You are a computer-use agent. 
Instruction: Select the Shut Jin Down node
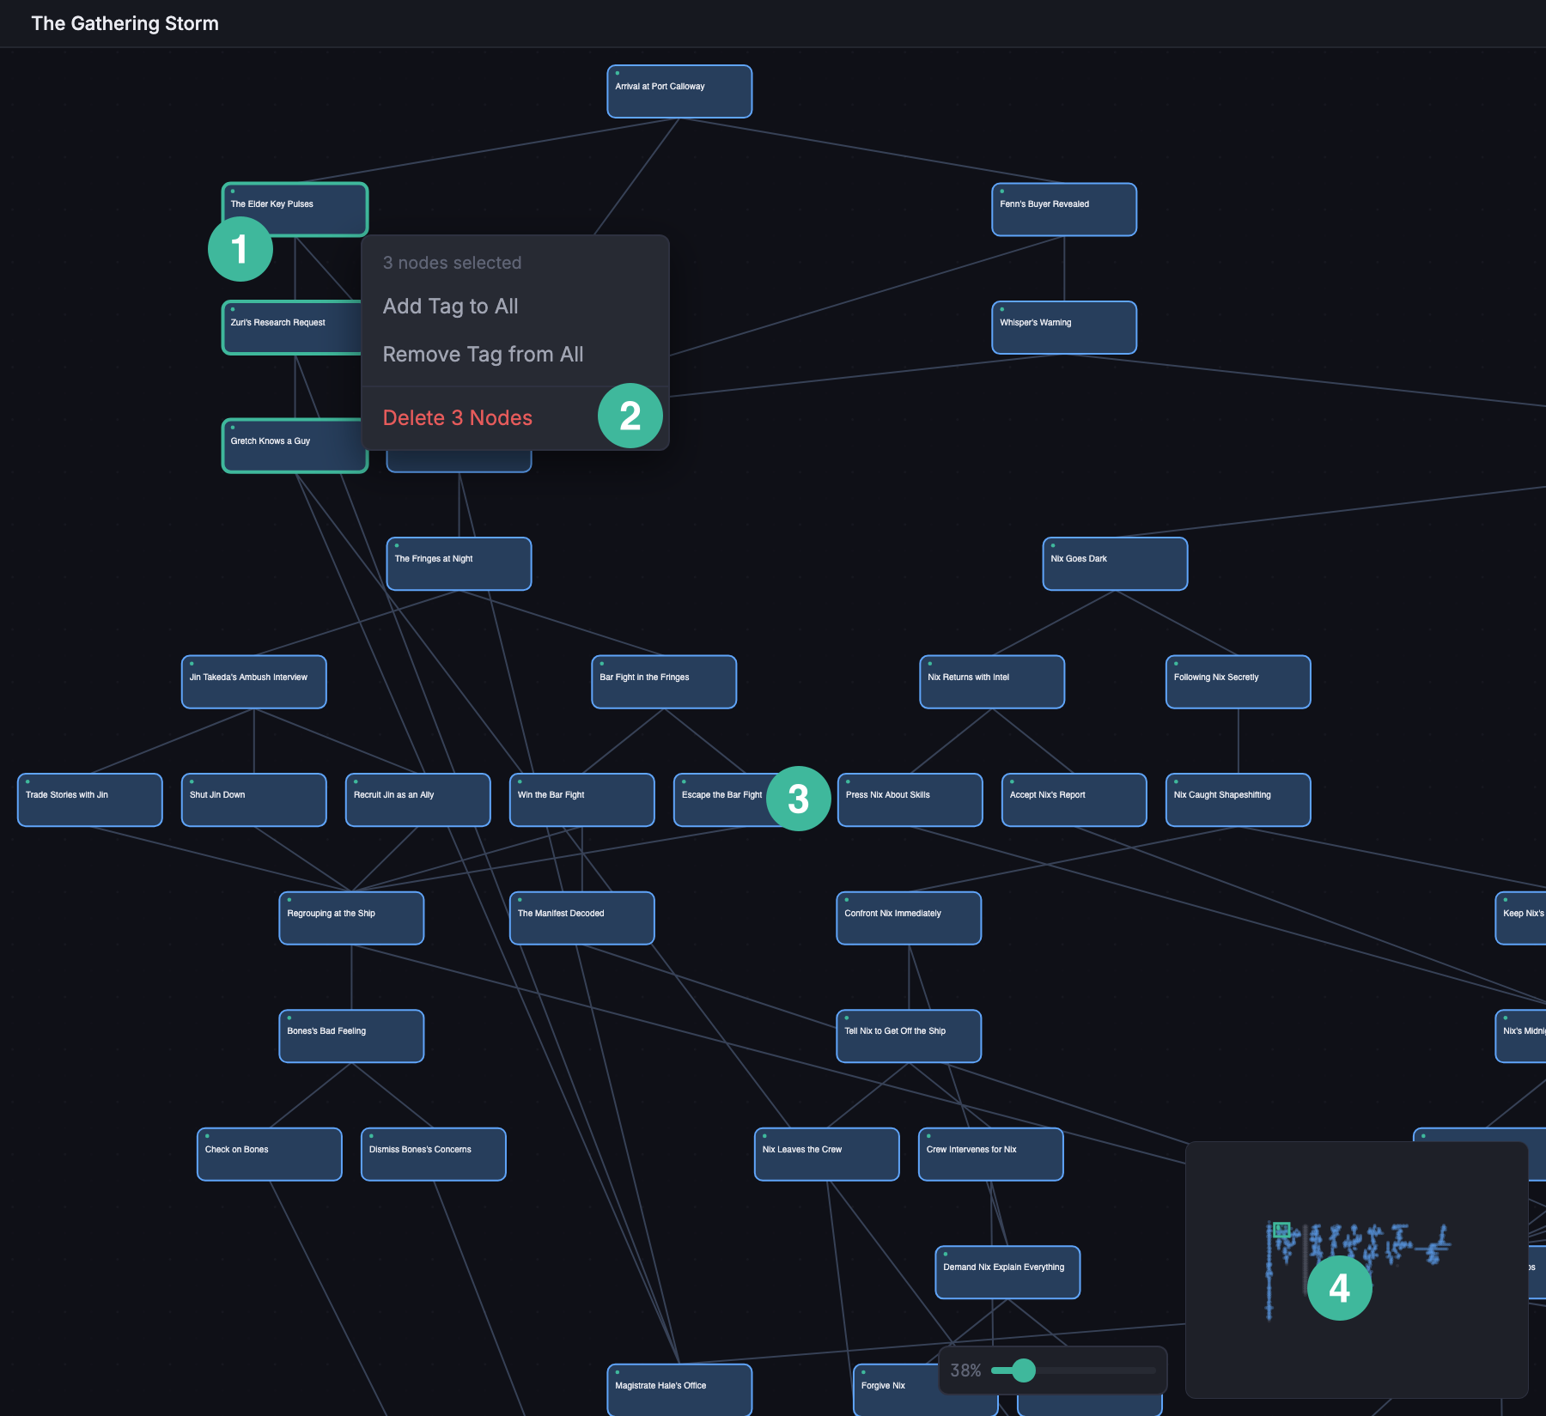[x=253, y=800]
